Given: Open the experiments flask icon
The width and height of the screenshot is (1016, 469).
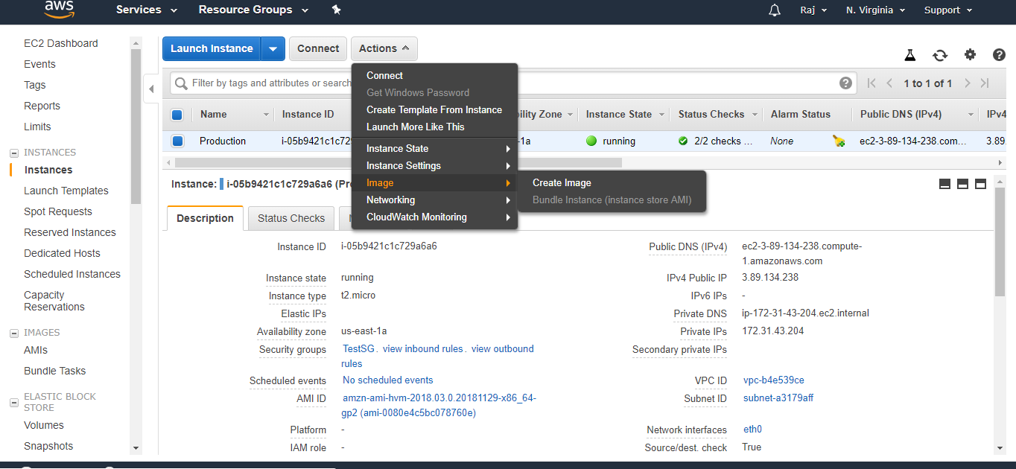Looking at the screenshot, I should pyautogui.click(x=909, y=55).
